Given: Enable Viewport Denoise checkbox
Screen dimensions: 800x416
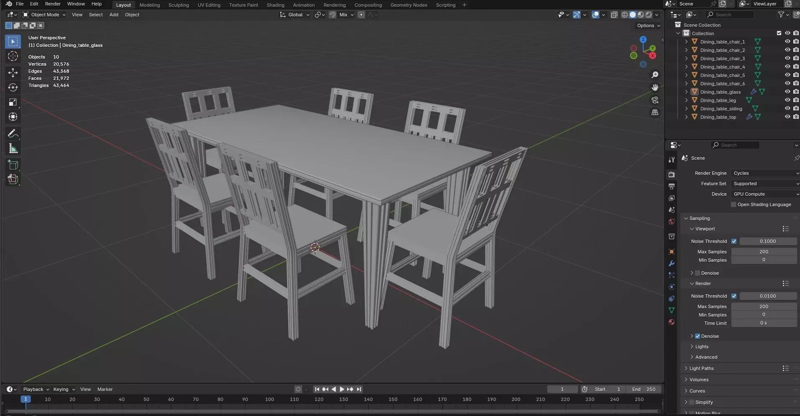Looking at the screenshot, I should (697, 273).
